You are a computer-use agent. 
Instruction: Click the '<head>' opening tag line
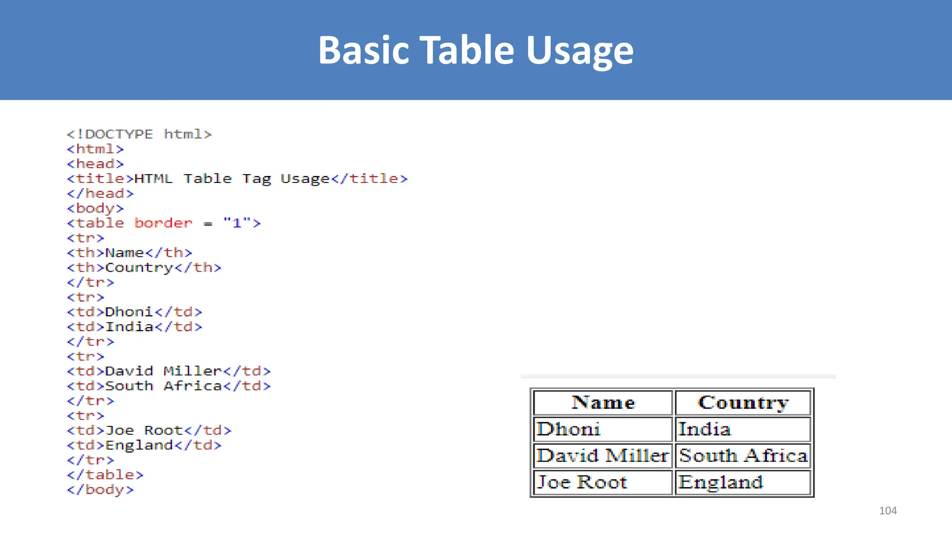95,164
